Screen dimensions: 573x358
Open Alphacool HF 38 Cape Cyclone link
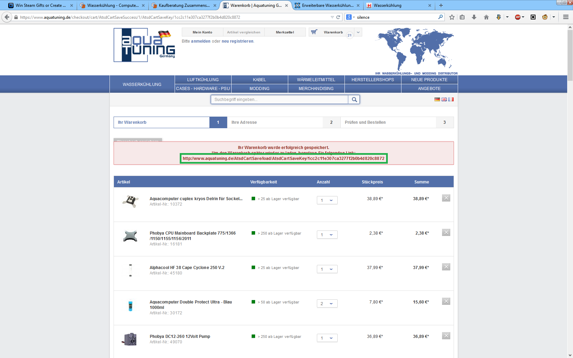coord(187,268)
